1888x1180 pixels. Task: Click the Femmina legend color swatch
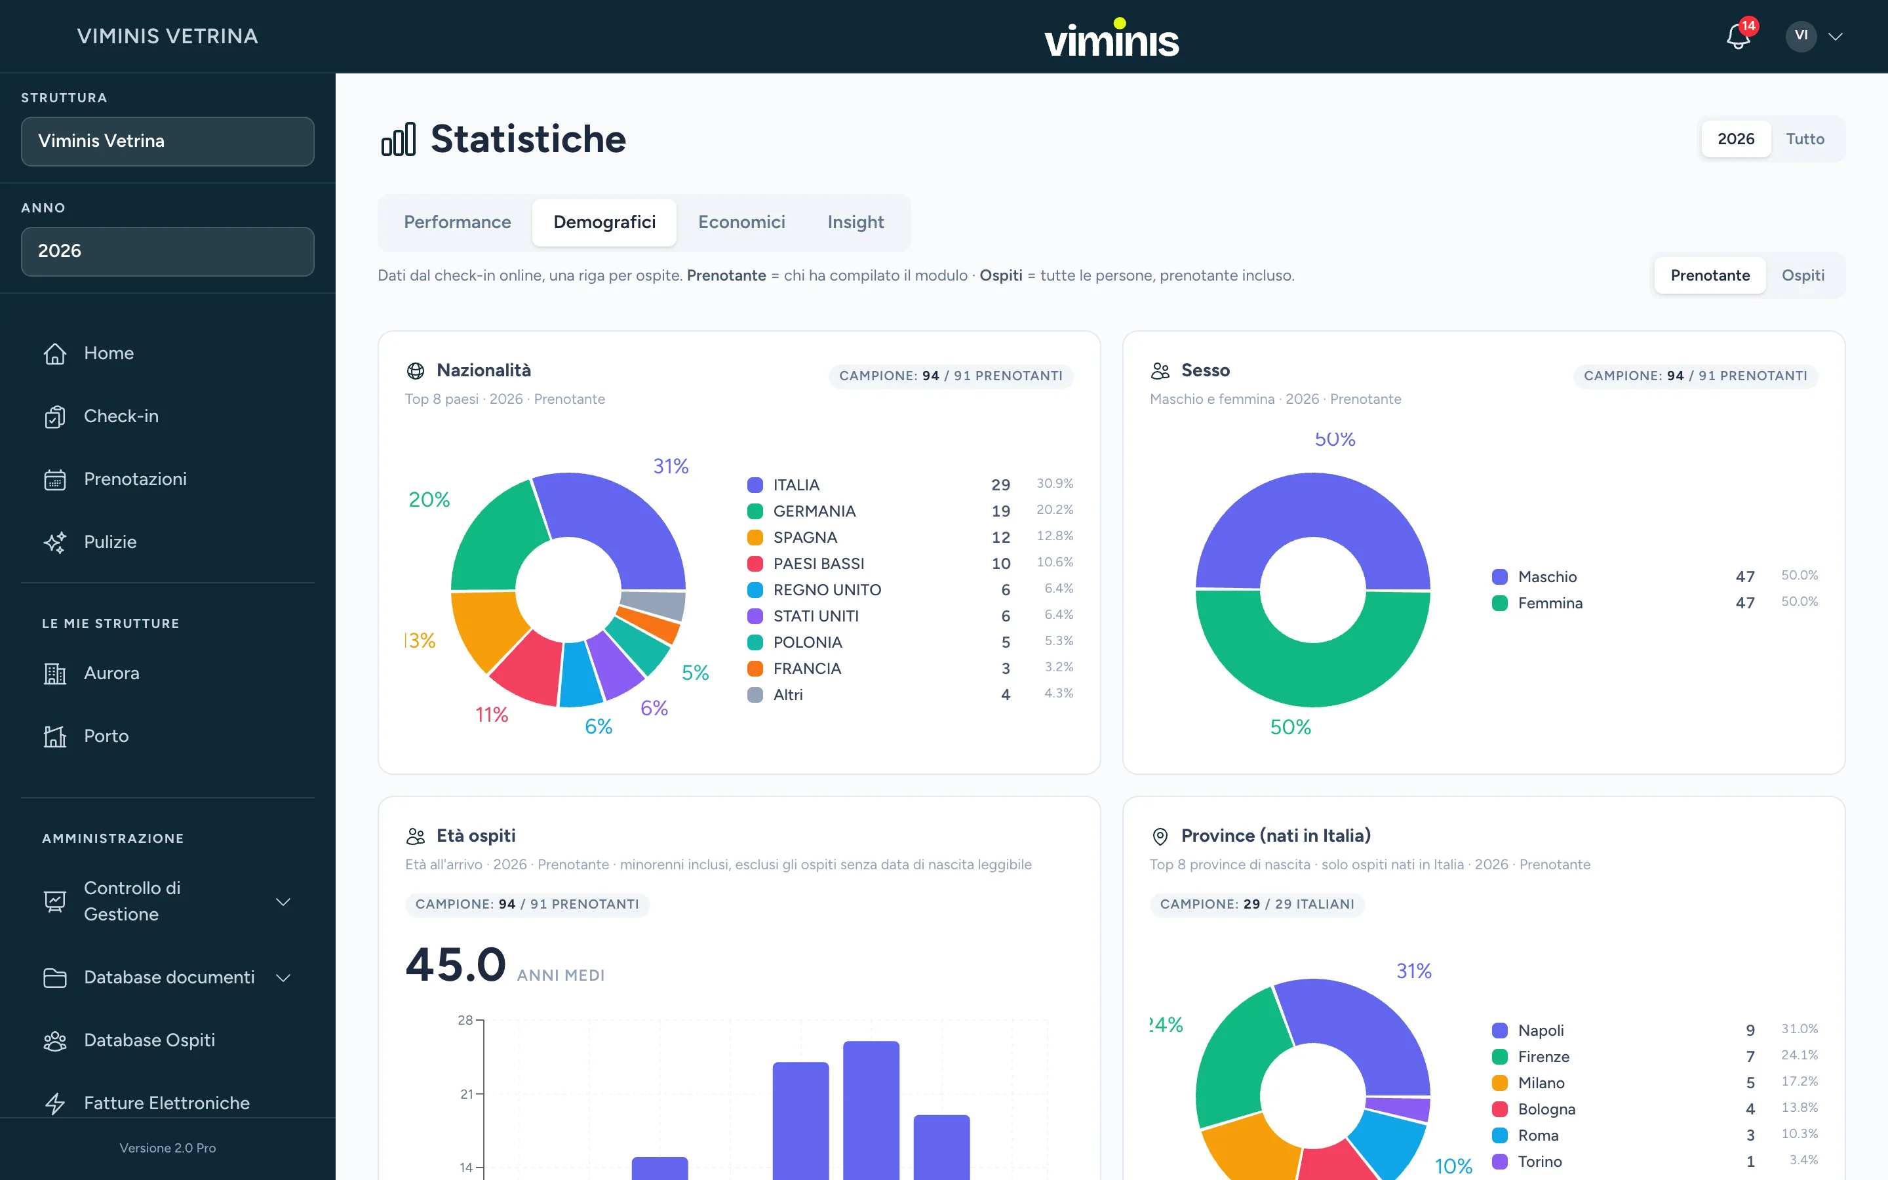(x=1499, y=603)
